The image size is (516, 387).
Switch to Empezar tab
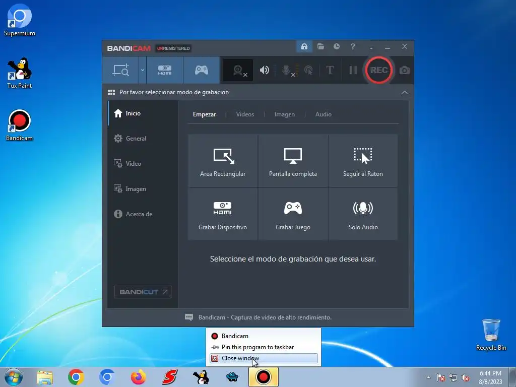click(x=205, y=114)
